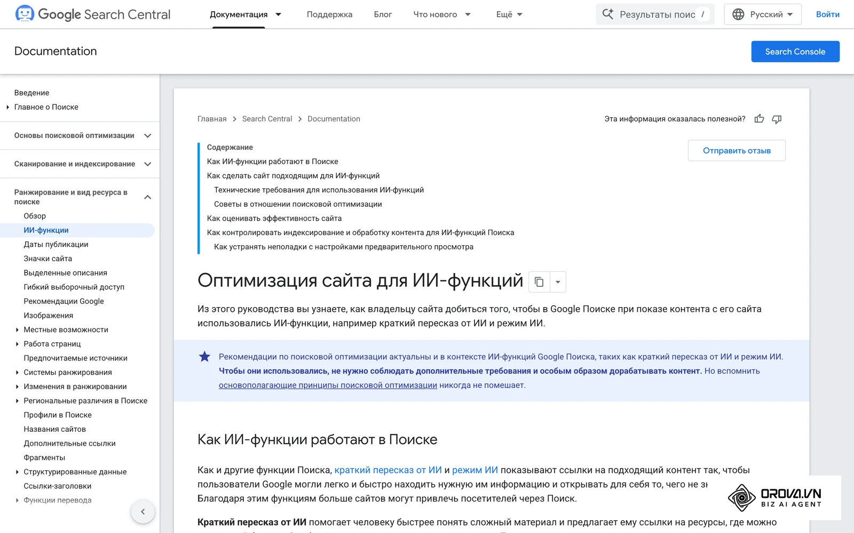
Task: Open the Поддержка tab
Action: [x=329, y=14]
